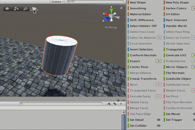Open Export options plus button
This screenshot has height=130, width=195.
159,61
